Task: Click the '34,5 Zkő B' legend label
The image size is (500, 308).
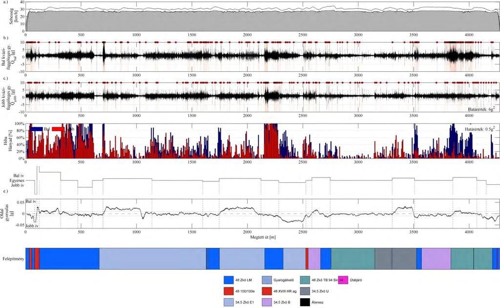Action: point(282,302)
